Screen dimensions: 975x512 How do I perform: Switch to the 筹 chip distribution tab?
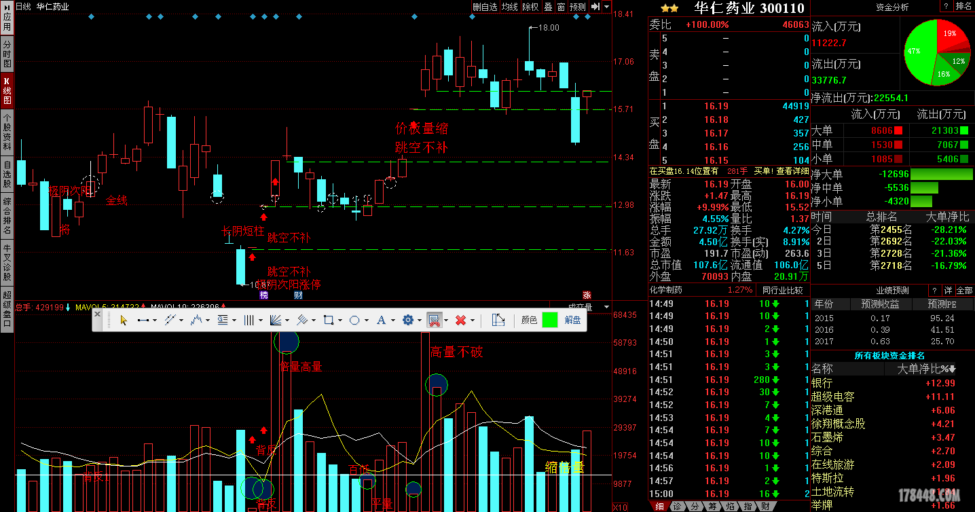click(x=712, y=506)
